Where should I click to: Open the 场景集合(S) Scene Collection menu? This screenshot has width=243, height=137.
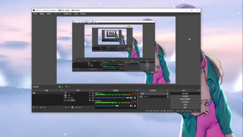click(x=67, y=14)
